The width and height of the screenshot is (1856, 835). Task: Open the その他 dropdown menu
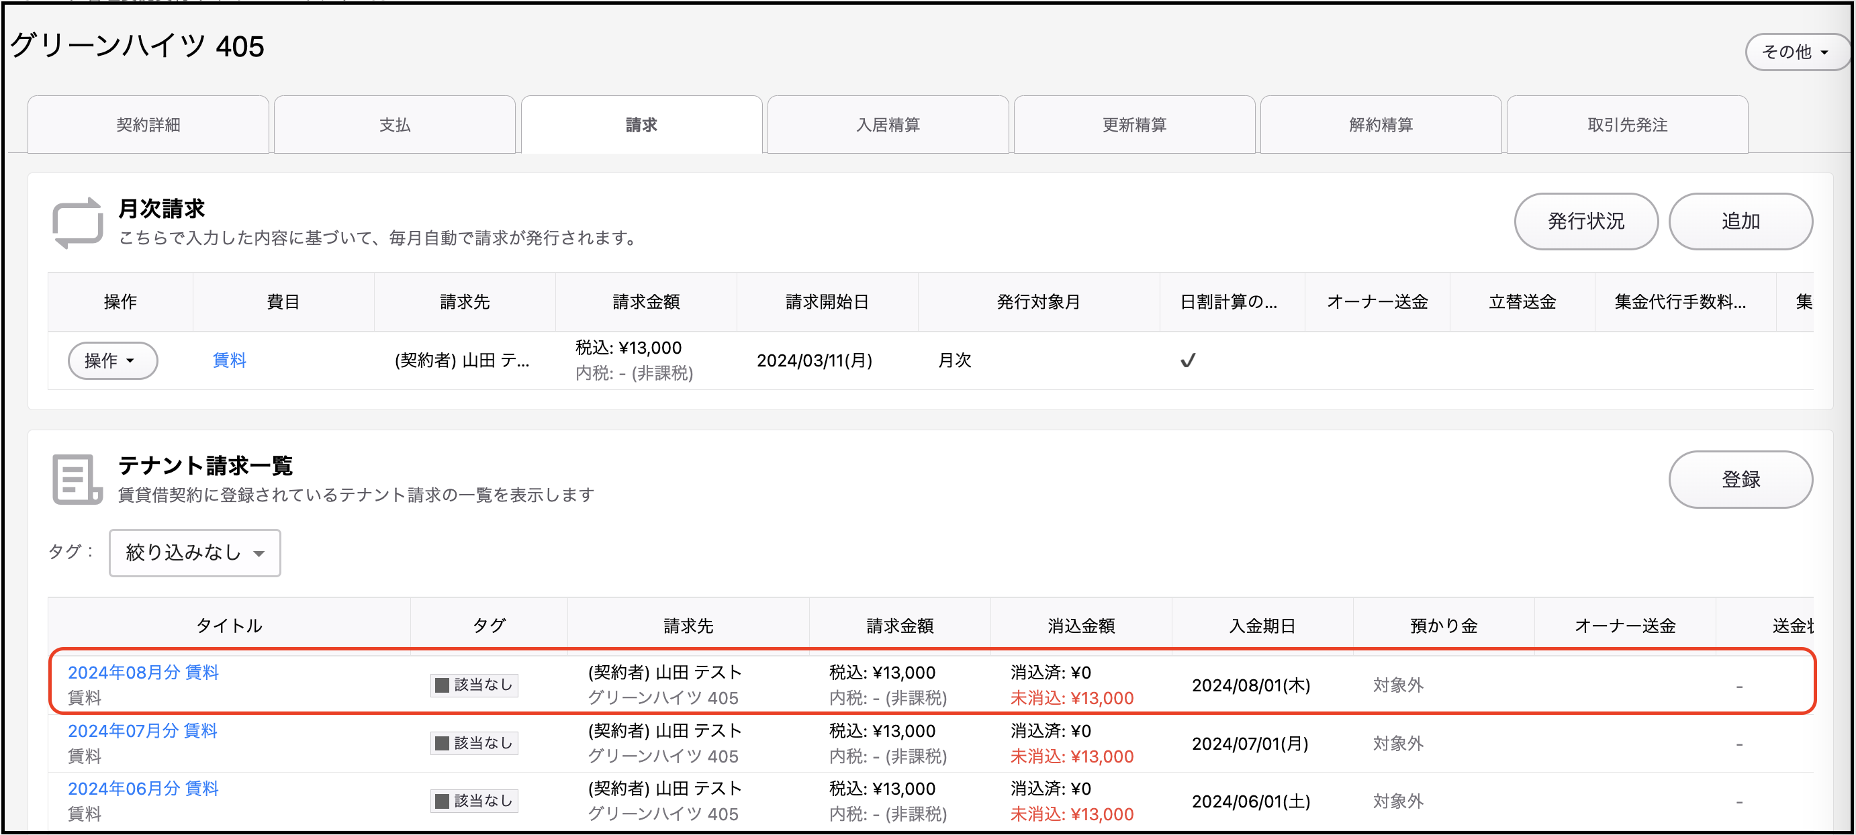tap(1796, 52)
